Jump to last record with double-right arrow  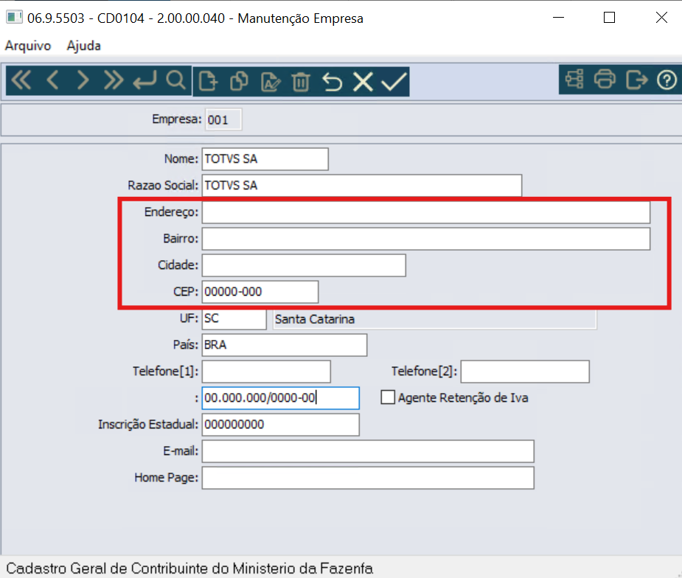click(114, 81)
